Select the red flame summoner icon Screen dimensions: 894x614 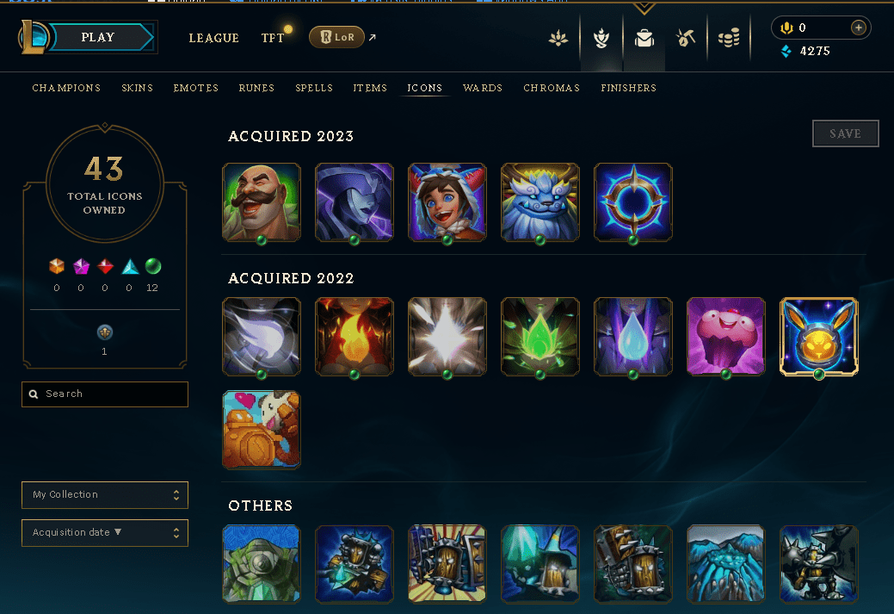354,337
